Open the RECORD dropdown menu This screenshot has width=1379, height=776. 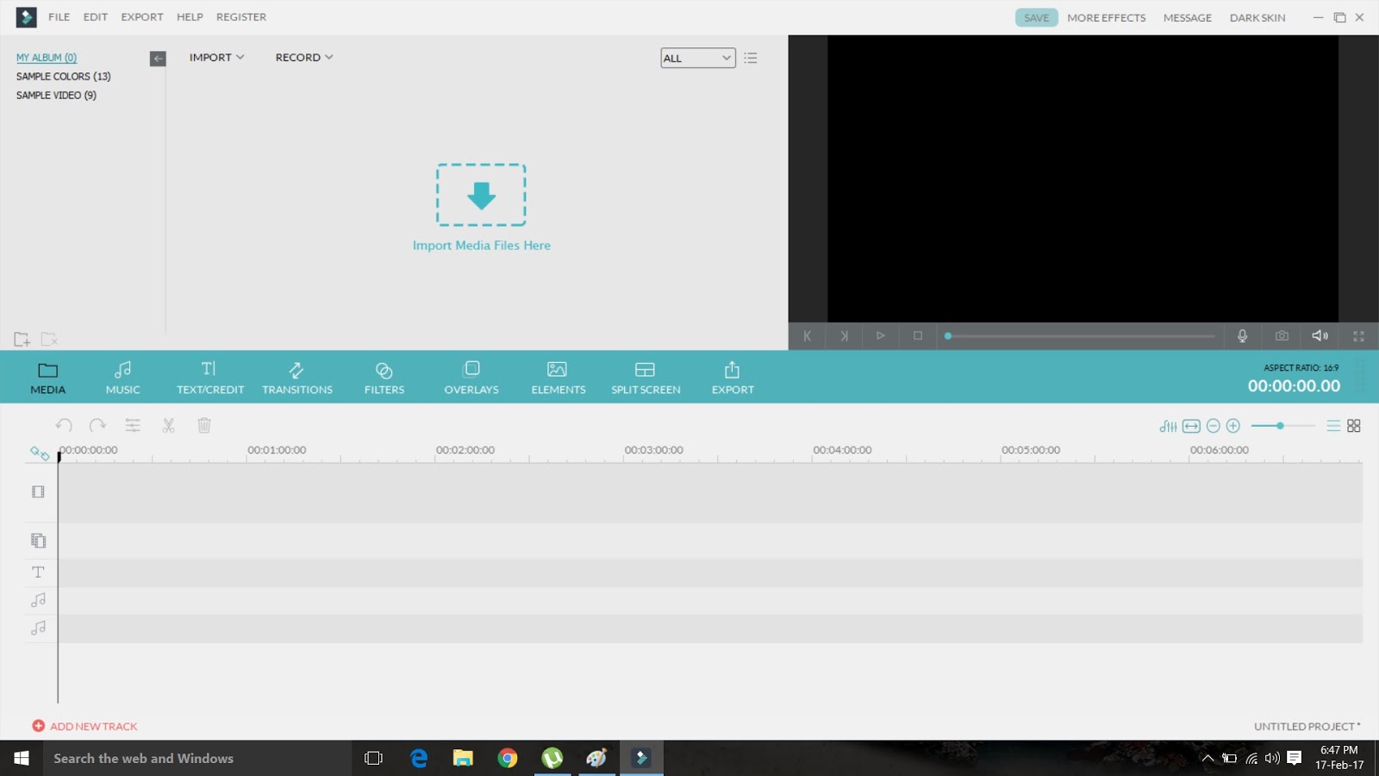pyautogui.click(x=303, y=57)
